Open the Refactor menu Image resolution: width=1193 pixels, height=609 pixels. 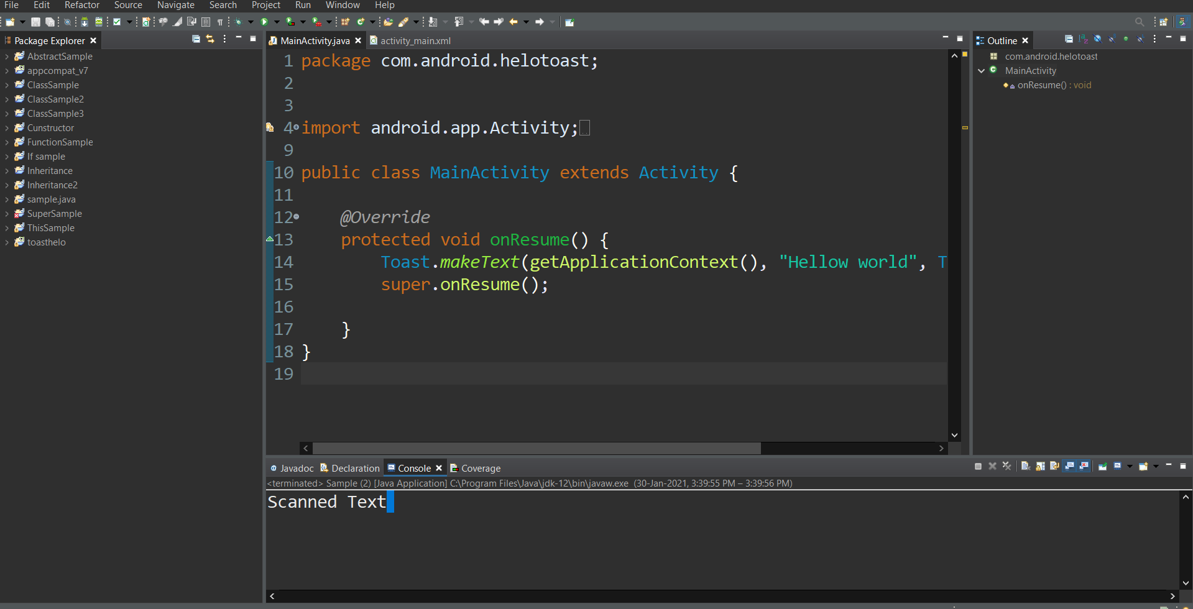pos(82,5)
